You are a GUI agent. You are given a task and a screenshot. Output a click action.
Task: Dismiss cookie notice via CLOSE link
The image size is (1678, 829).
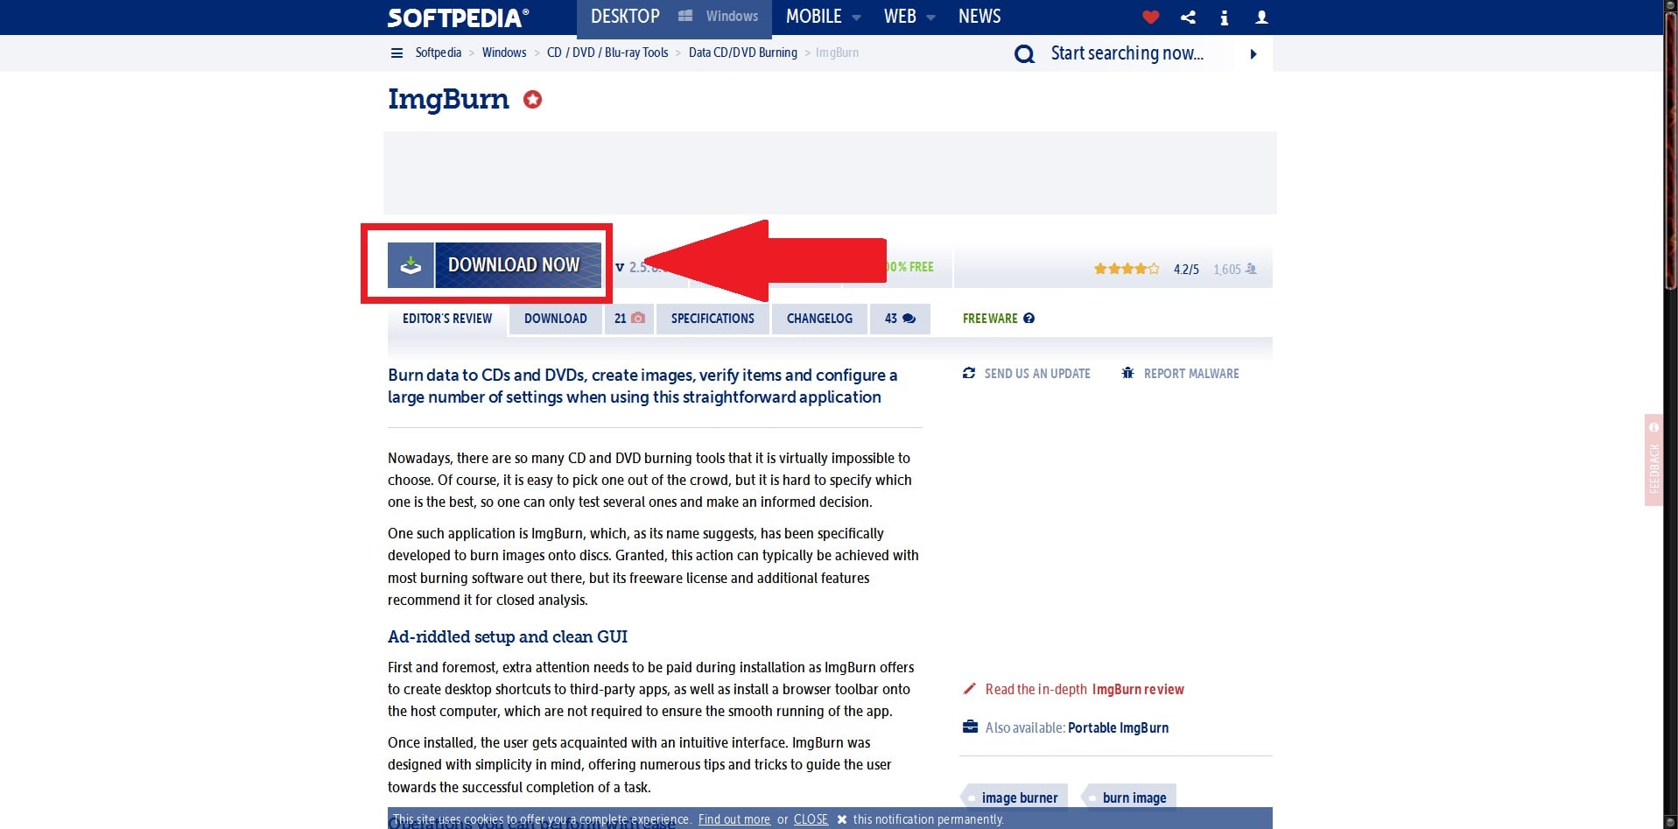(x=810, y=819)
